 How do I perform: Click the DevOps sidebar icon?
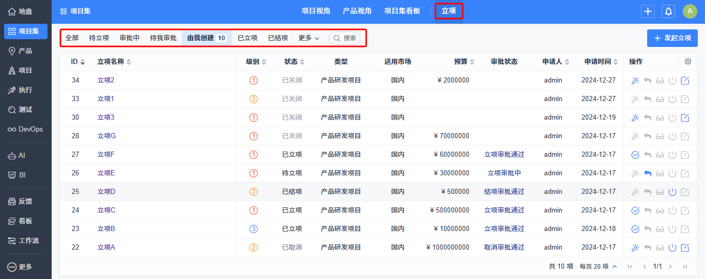(x=25, y=129)
